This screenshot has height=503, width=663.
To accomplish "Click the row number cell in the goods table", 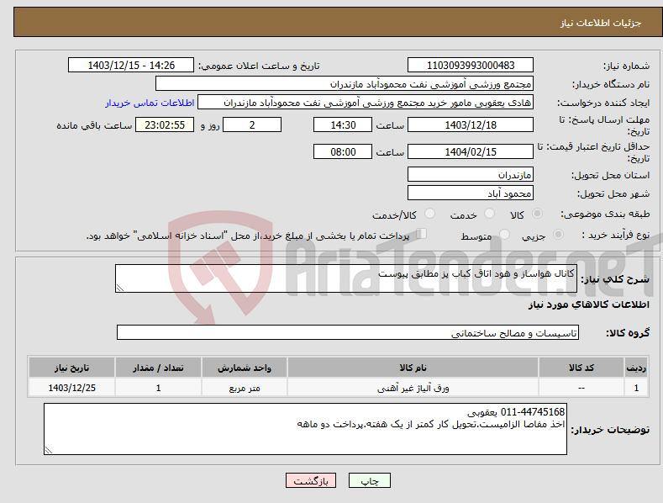I will coord(636,388).
